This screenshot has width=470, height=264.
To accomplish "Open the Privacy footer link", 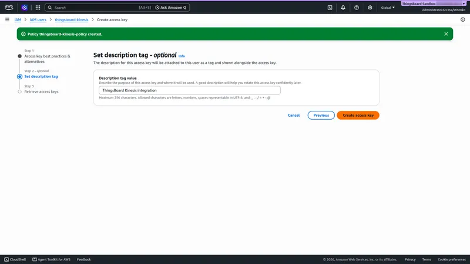I will coord(410,259).
